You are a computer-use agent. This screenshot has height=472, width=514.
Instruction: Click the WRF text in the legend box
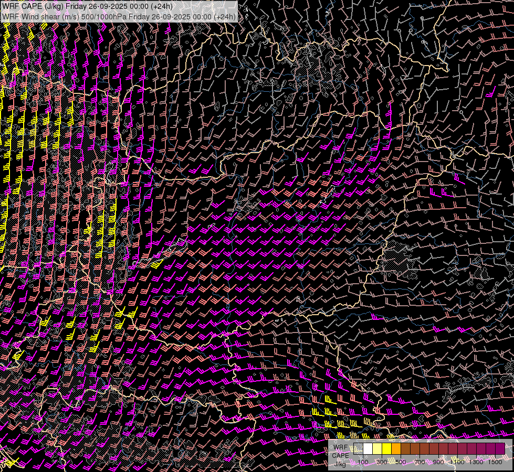(x=340, y=447)
